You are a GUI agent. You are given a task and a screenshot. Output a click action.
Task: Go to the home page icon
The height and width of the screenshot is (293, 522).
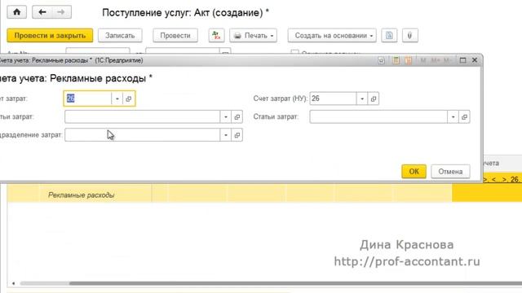16,13
